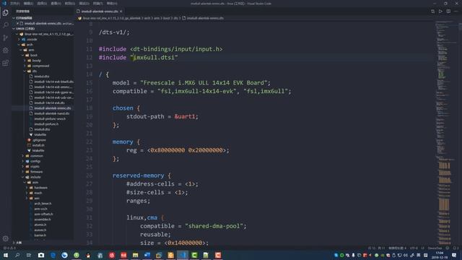Click the split editor icon above the editor

(448, 12)
